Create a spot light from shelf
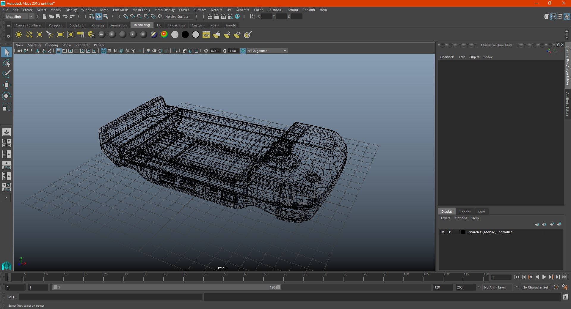571x309 pixels. (x=50, y=35)
